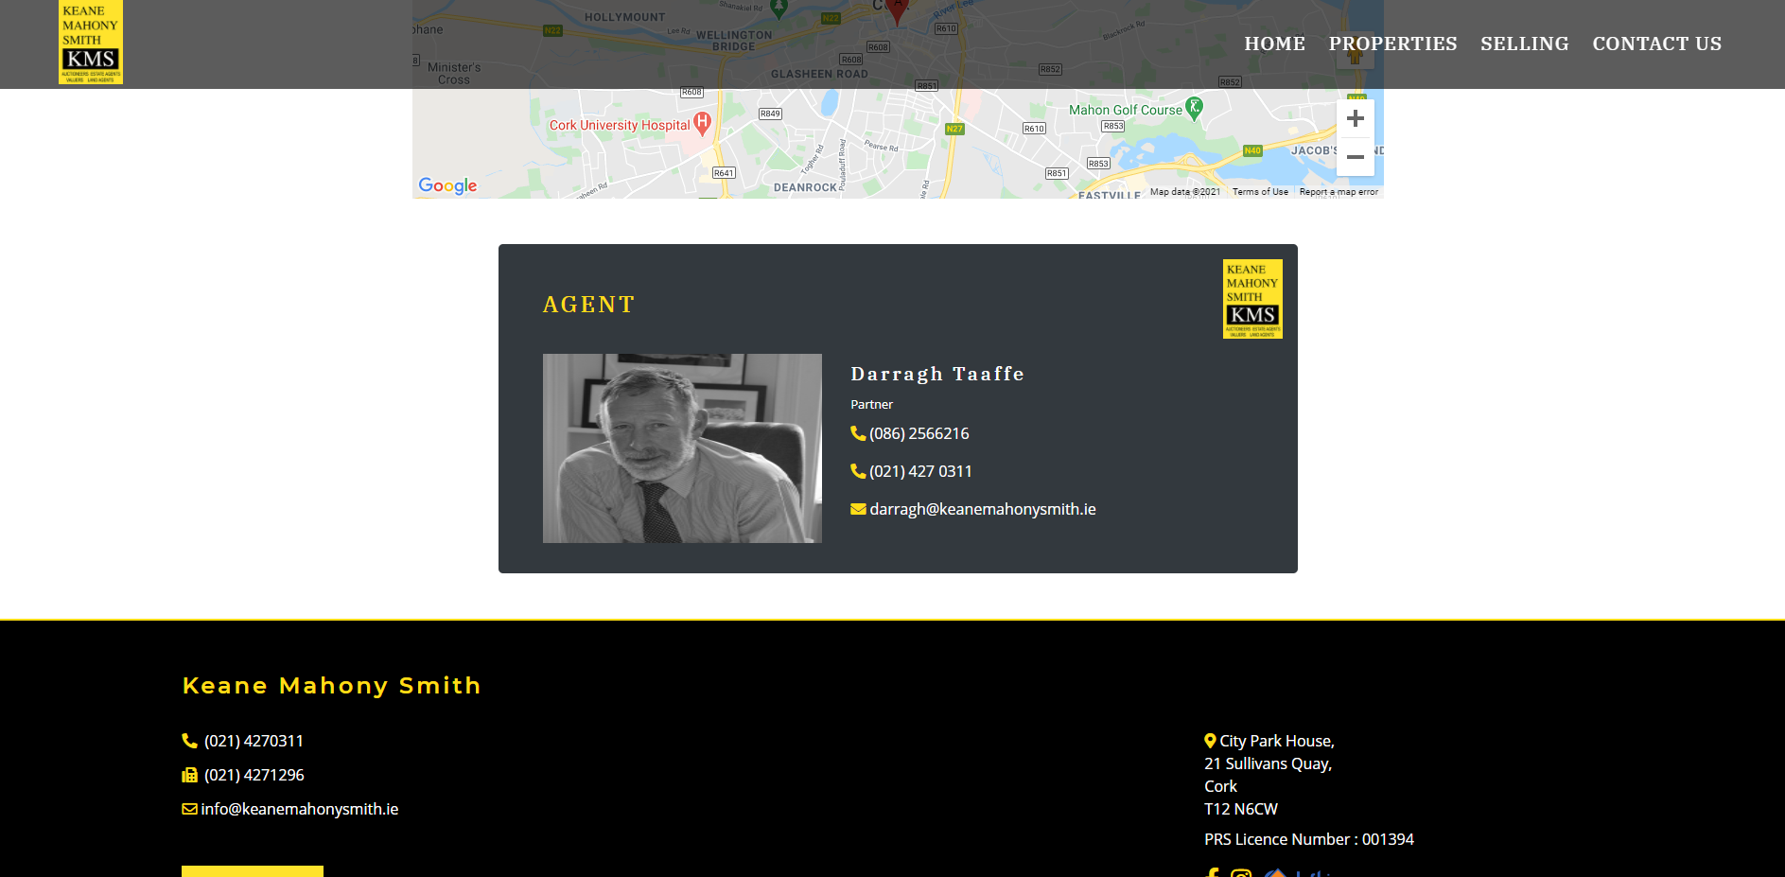The width and height of the screenshot is (1785, 877).
Task: Open Darragh Taaffe's agent photo
Action: pos(682,448)
